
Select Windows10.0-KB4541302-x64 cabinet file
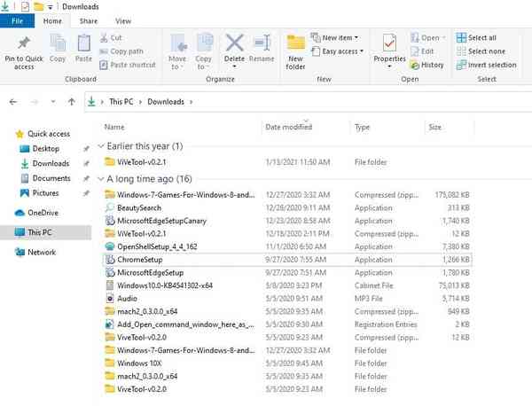tap(165, 285)
